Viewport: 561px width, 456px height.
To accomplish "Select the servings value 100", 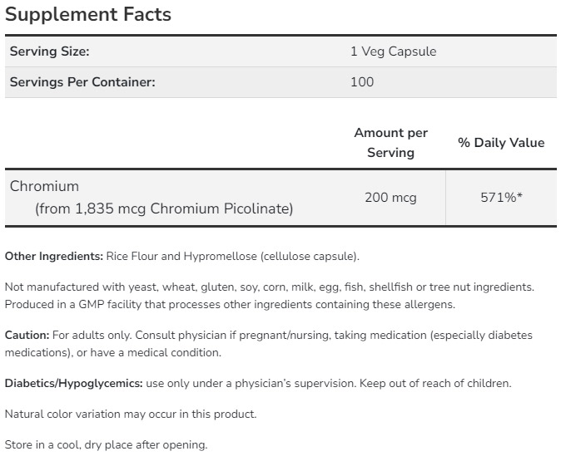I will point(362,82).
